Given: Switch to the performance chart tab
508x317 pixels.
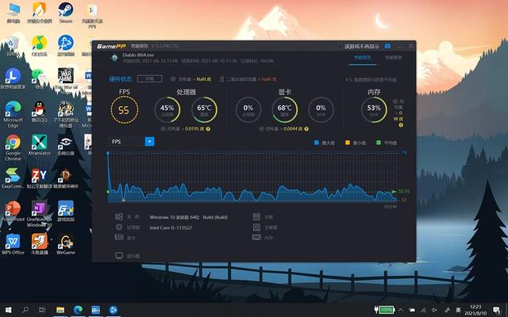Looking at the screenshot, I should pyautogui.click(x=394, y=58).
